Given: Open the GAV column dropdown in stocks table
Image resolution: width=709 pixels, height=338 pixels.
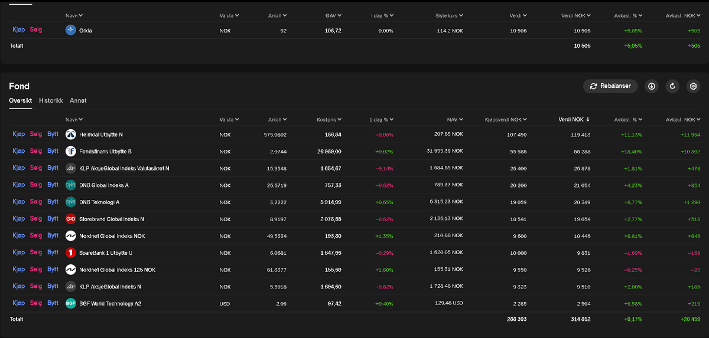Looking at the screenshot, I should pos(333,15).
